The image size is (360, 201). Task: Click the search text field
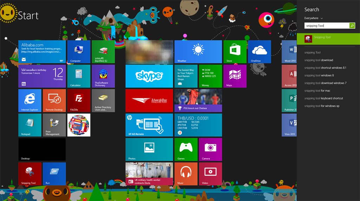click(x=327, y=26)
